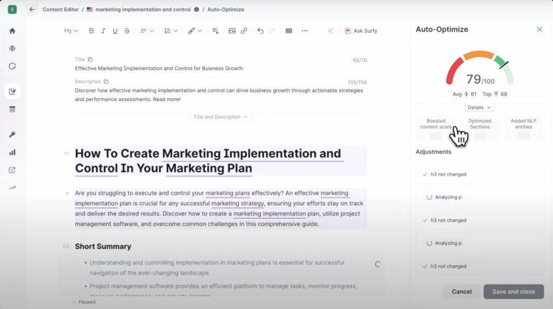
Task: Click the green Surfer logo icon
Action: 12,10
